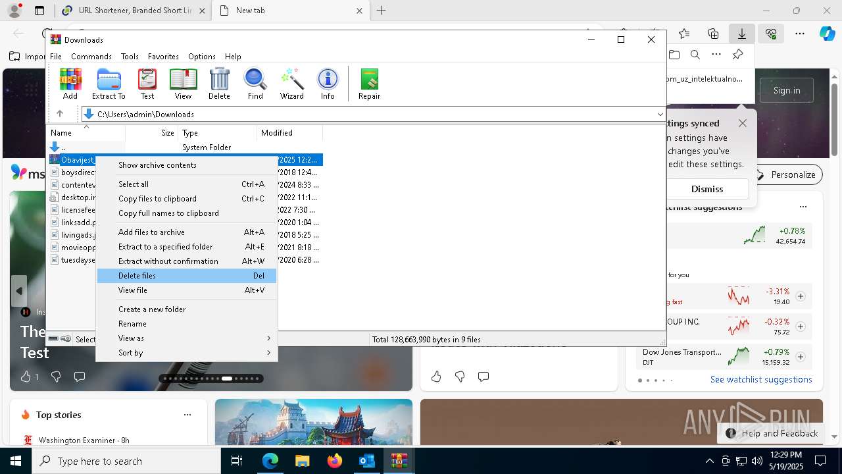The height and width of the screenshot is (474, 842).
Task: Open Firefox from the taskbar
Action: [x=334, y=461]
